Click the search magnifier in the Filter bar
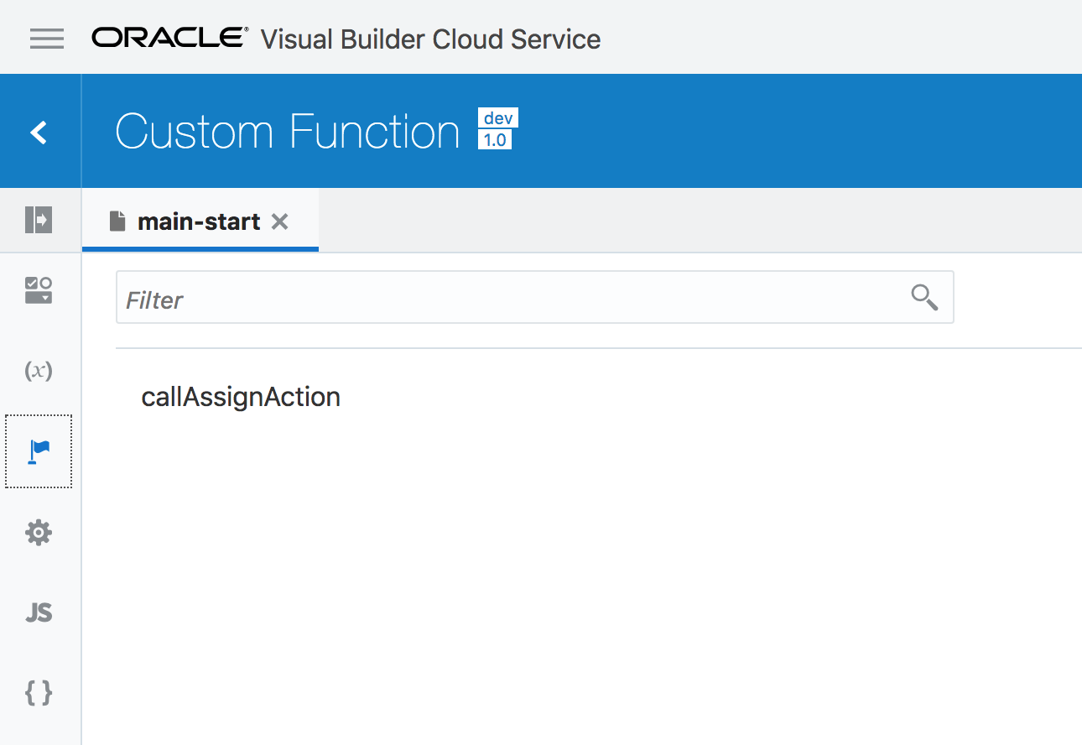1082x745 pixels. (923, 297)
